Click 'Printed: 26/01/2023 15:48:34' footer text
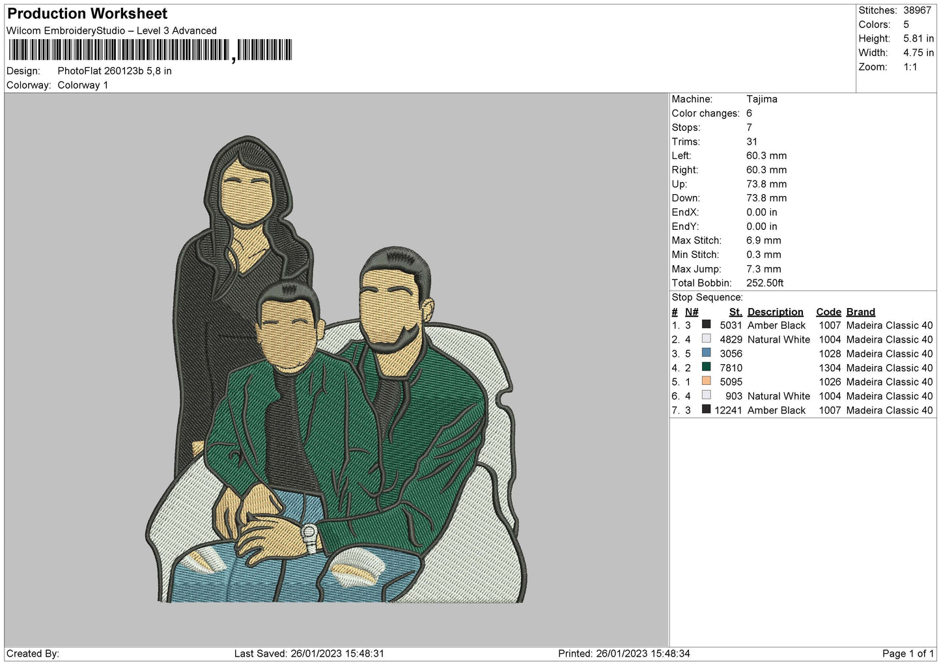 pos(624,653)
